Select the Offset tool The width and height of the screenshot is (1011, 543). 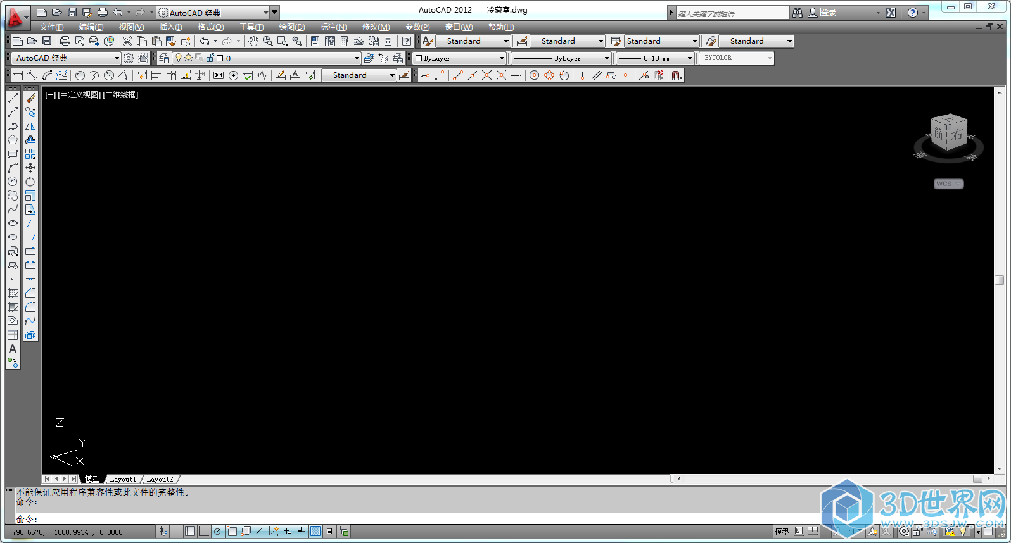tap(30, 140)
